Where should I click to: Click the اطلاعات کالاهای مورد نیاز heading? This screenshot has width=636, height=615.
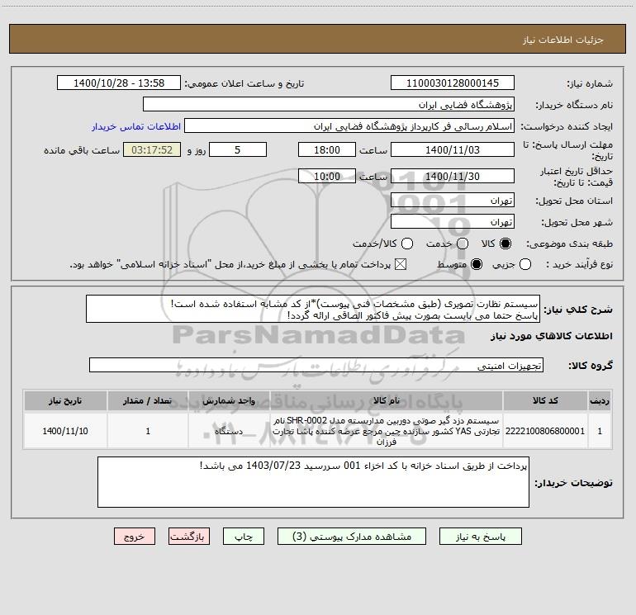tap(551, 336)
